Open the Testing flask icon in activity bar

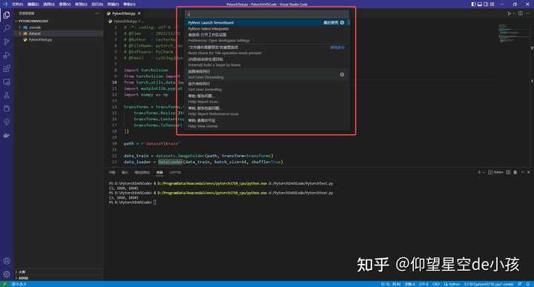click(7, 96)
